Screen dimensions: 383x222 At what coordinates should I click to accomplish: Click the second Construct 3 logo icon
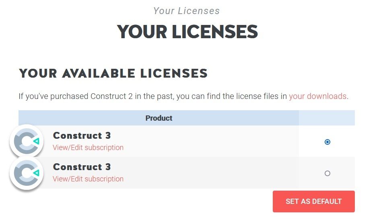(27, 173)
